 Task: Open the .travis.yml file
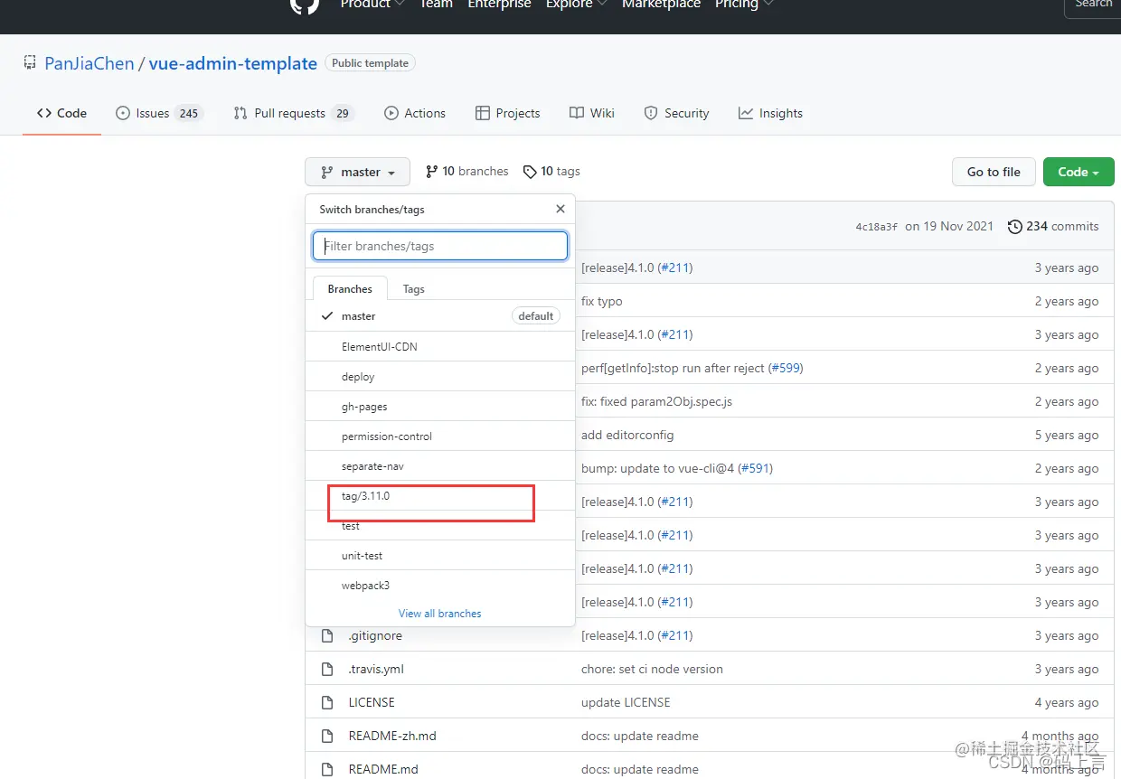[x=376, y=669]
